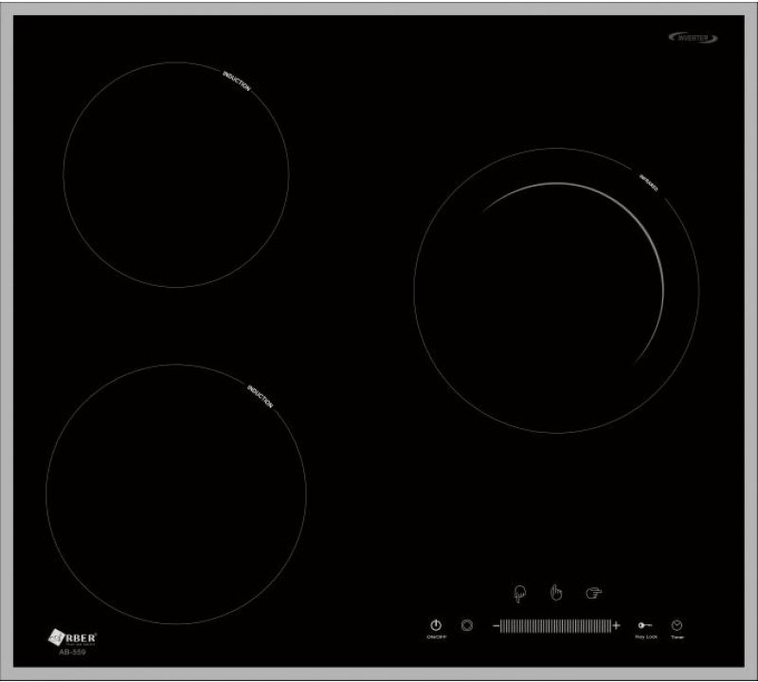This screenshot has height=682, width=758.
Task: Click the Inverter logo badge
Action: coord(694,38)
